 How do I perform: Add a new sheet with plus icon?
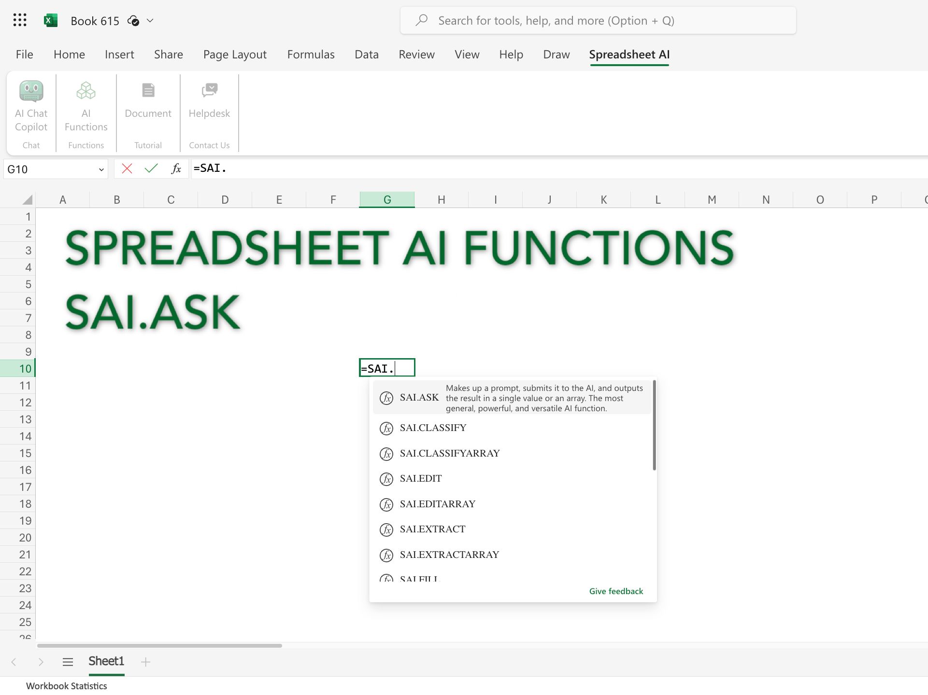[145, 662]
